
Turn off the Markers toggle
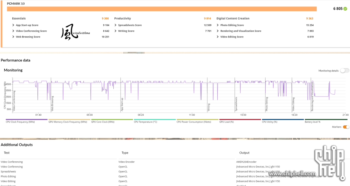pos(346,127)
